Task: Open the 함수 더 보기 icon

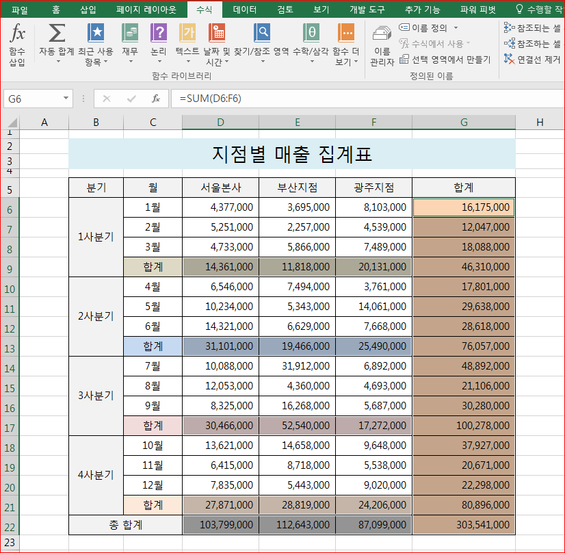Action: [x=346, y=33]
